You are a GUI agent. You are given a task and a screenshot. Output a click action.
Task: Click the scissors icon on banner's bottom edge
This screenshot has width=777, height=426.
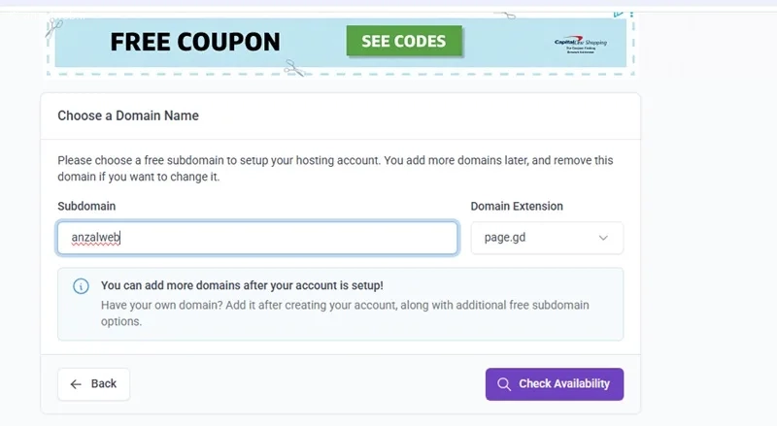pos(295,68)
